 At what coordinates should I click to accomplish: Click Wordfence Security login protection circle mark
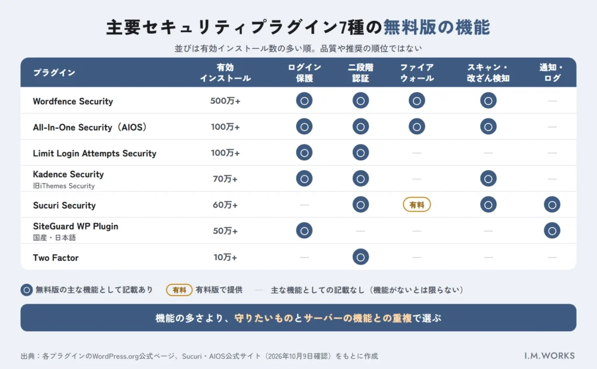(304, 100)
